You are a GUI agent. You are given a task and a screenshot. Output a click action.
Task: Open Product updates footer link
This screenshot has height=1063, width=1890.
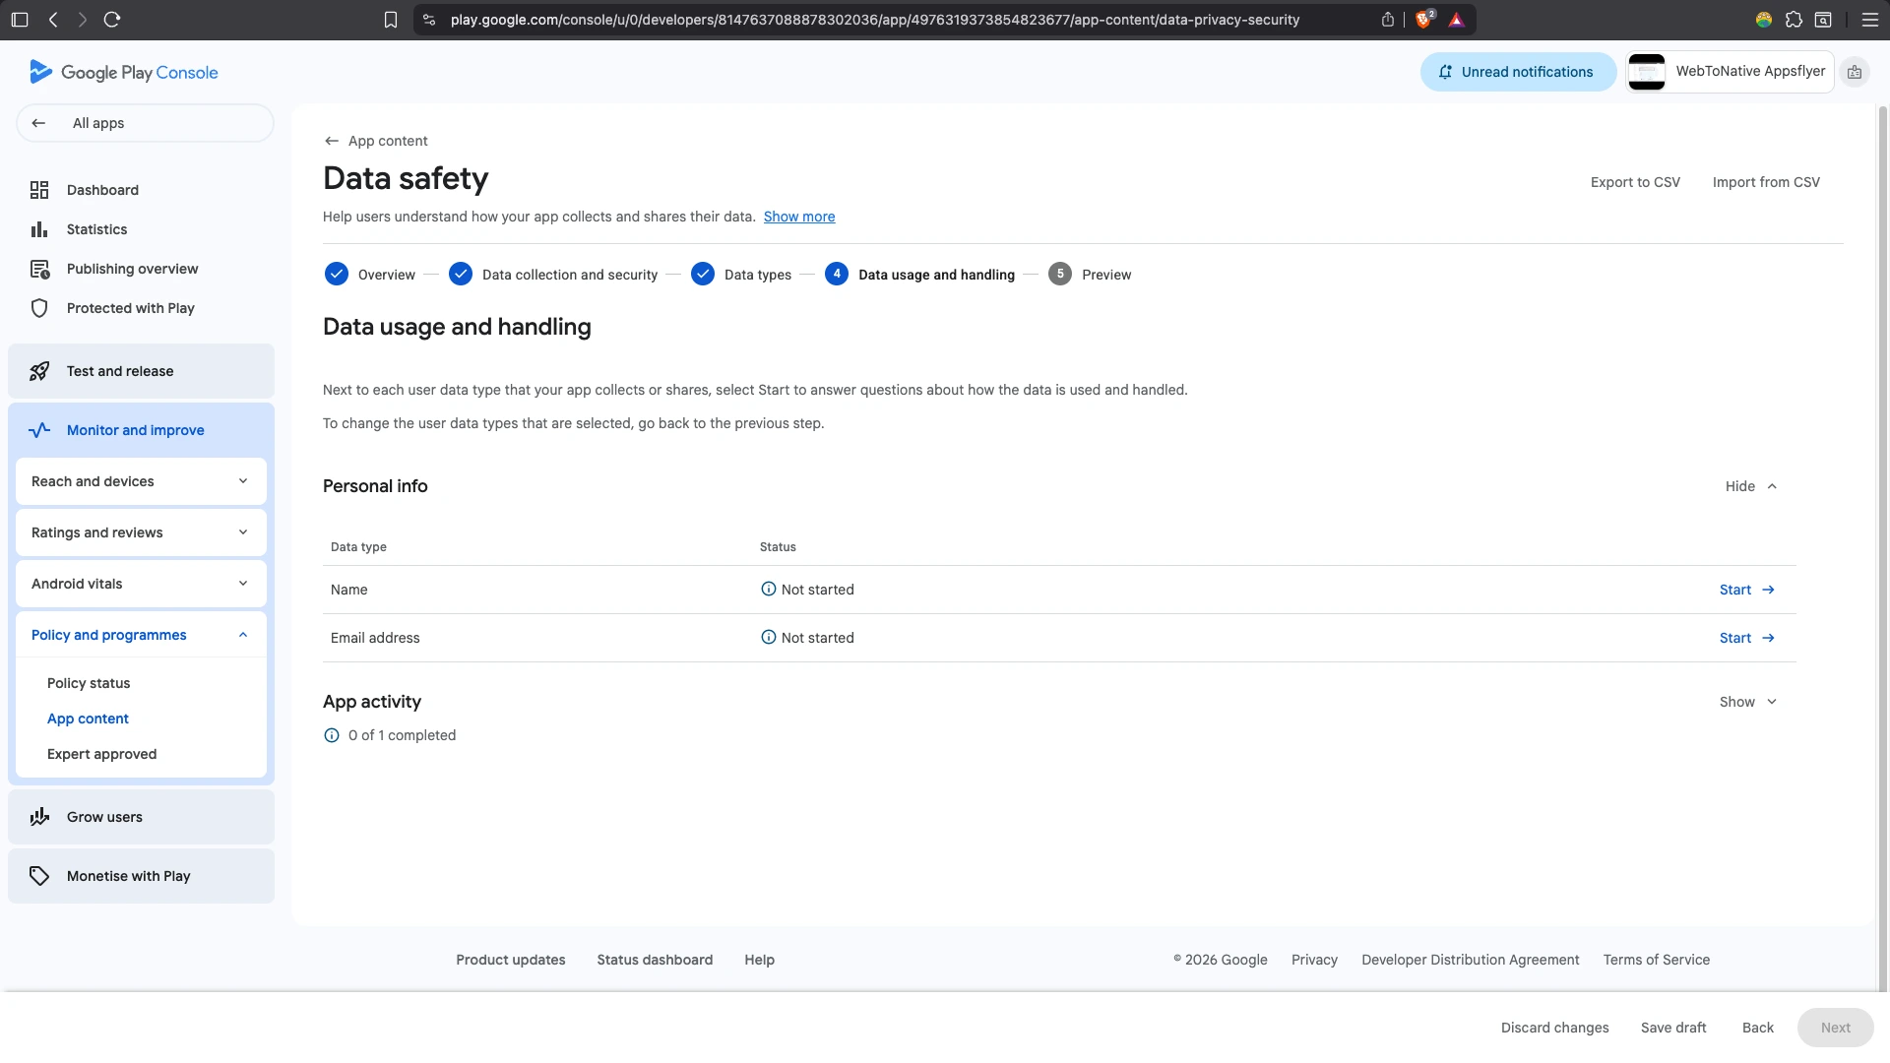click(x=510, y=960)
